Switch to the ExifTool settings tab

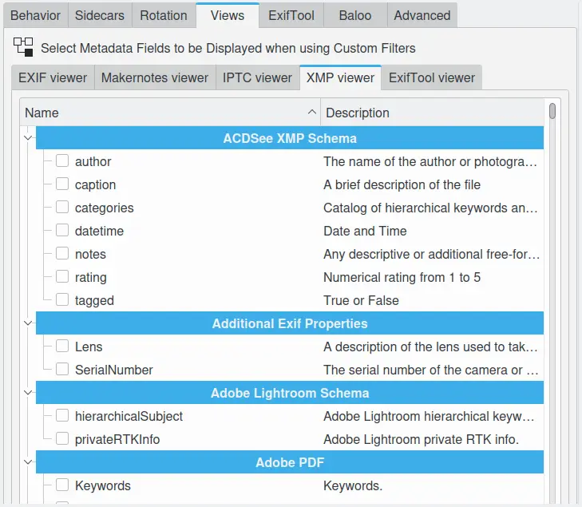tap(291, 15)
